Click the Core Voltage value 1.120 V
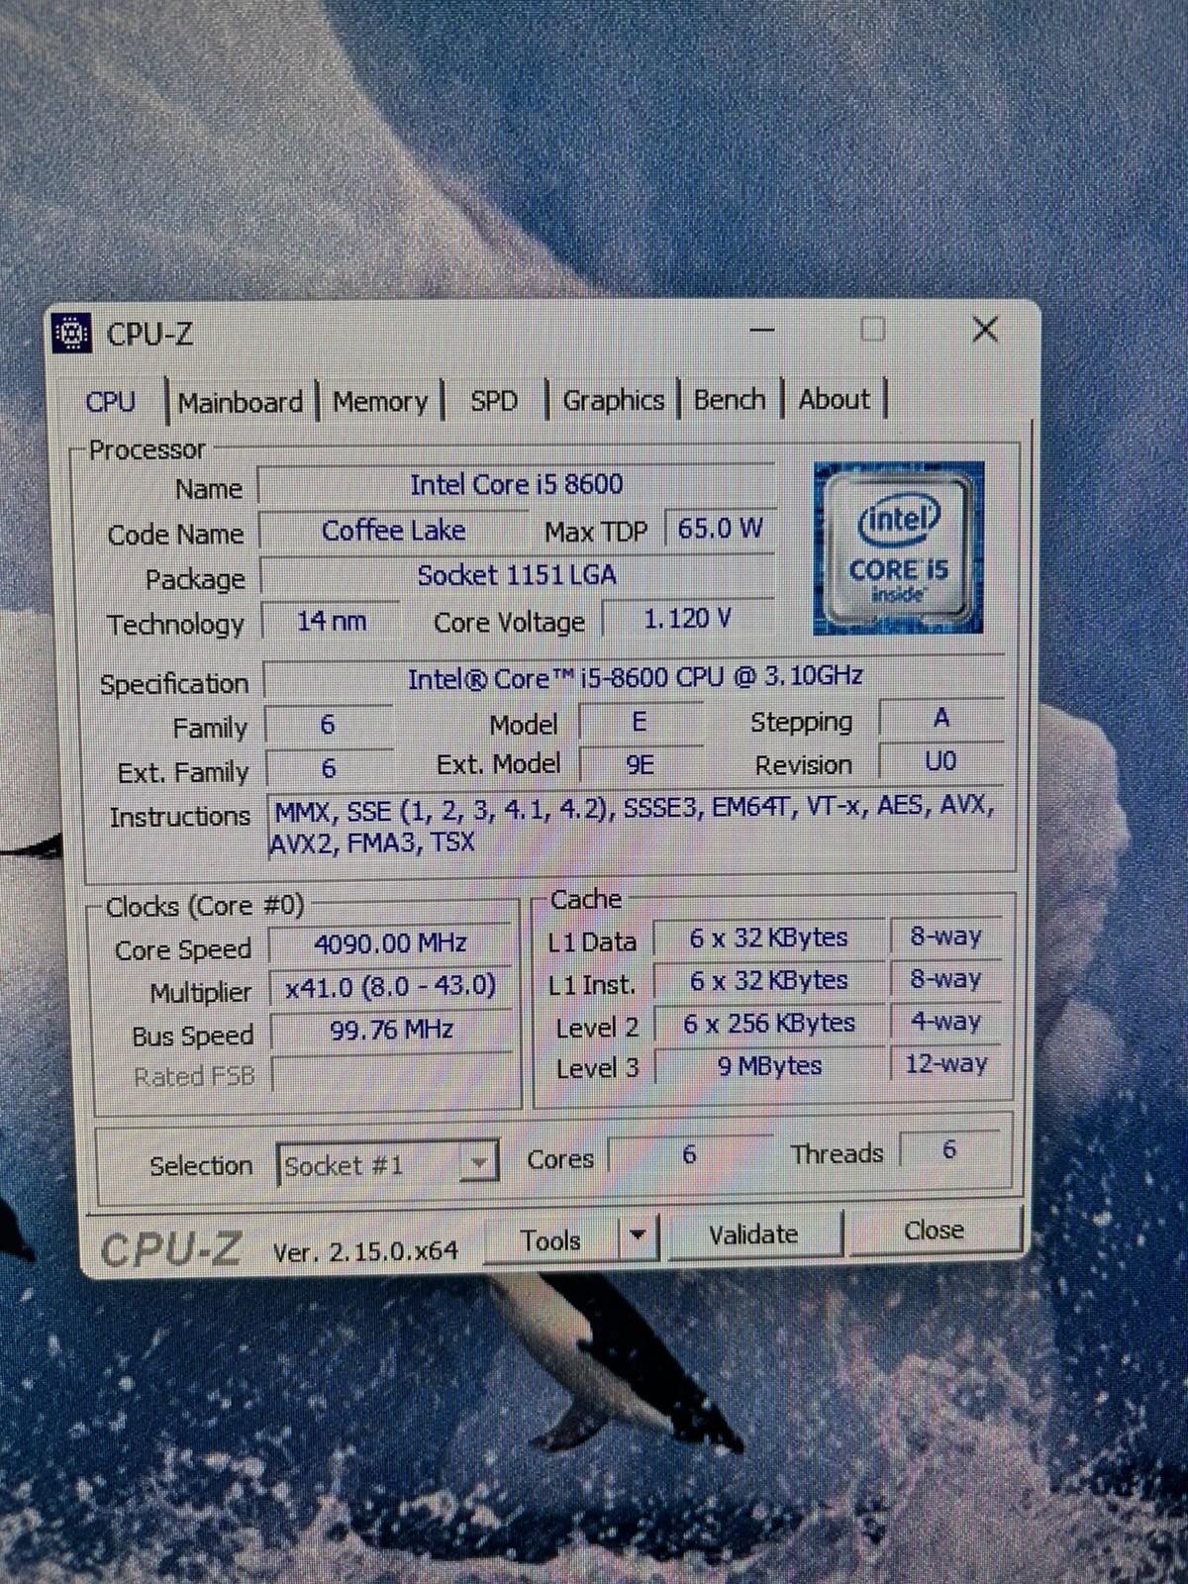 [688, 619]
